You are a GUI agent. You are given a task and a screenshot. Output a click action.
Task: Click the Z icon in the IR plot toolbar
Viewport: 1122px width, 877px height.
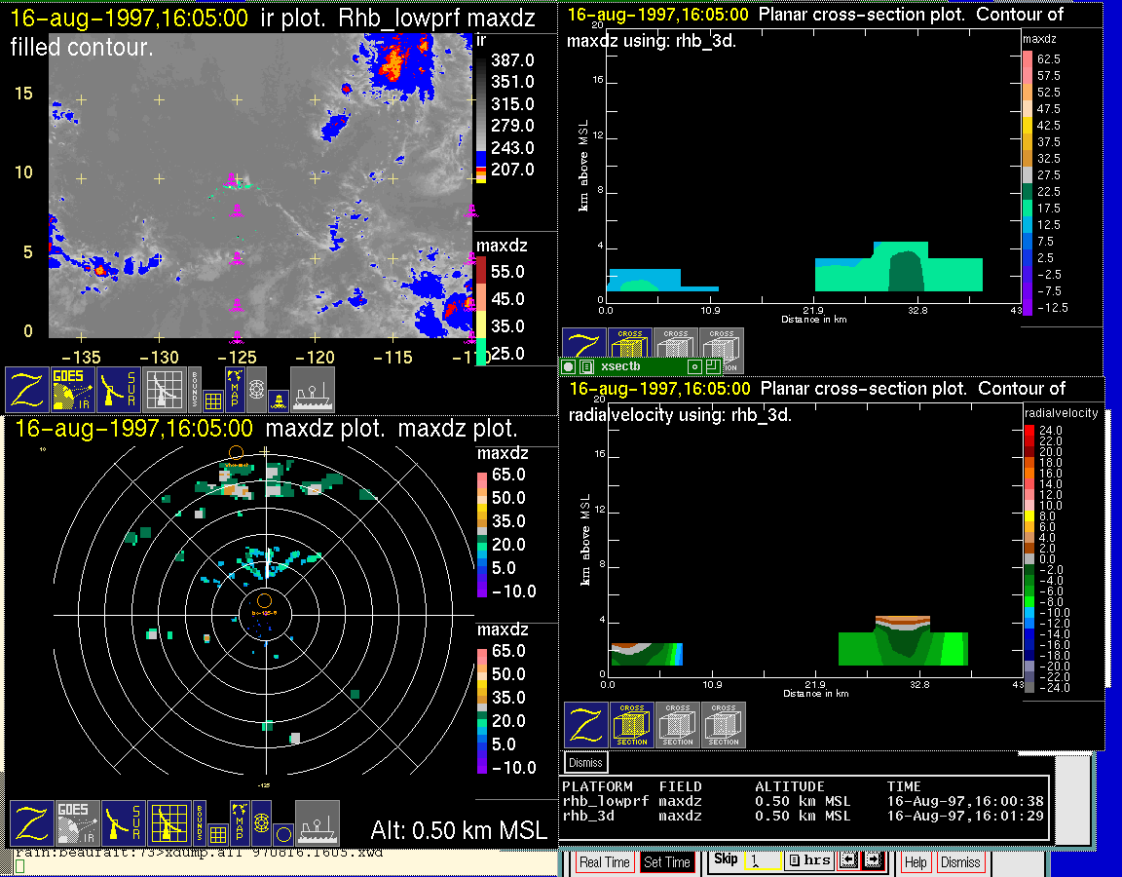pyautogui.click(x=29, y=390)
